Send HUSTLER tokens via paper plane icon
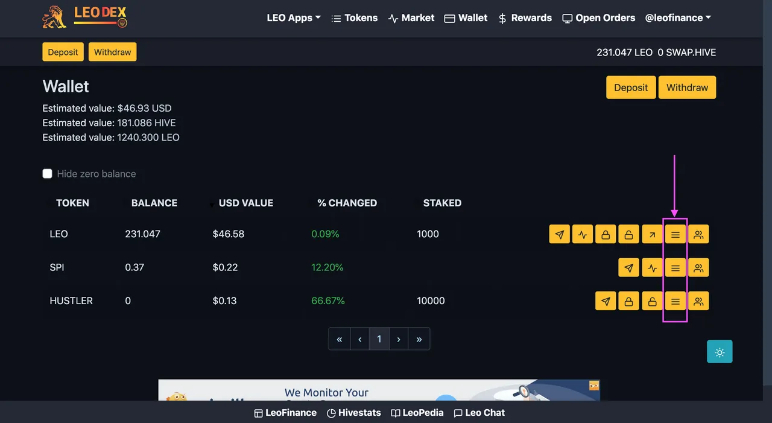 pos(606,301)
